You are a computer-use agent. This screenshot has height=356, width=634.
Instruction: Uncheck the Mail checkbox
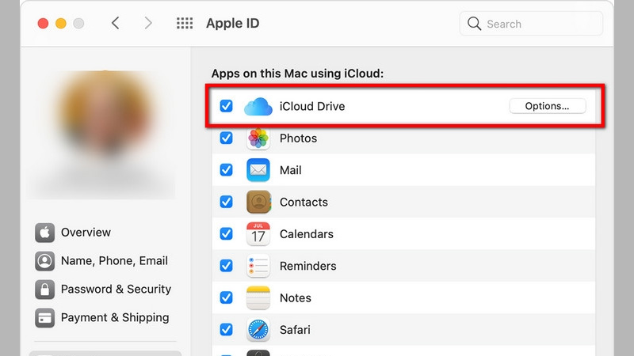point(226,170)
